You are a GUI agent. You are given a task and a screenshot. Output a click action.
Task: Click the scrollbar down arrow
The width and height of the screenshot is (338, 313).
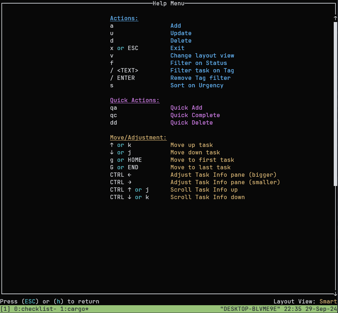click(335, 293)
